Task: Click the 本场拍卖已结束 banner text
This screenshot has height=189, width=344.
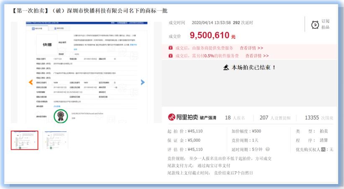Action: (254, 67)
